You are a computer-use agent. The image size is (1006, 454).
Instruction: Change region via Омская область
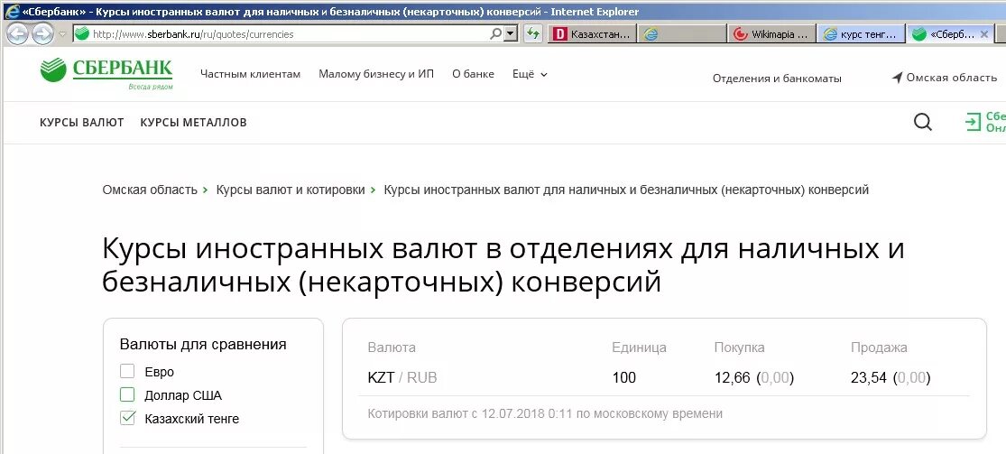click(x=945, y=78)
